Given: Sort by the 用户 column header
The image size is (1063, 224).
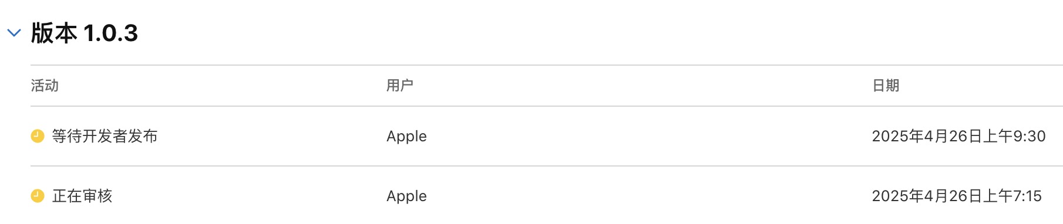Looking at the screenshot, I should (400, 86).
